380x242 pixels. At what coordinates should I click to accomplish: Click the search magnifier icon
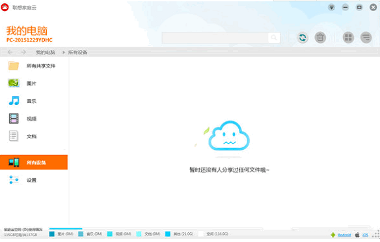[274, 38]
